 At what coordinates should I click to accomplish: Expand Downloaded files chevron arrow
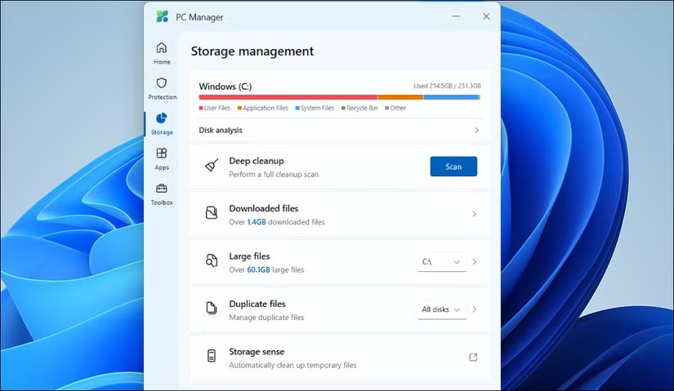tap(475, 215)
